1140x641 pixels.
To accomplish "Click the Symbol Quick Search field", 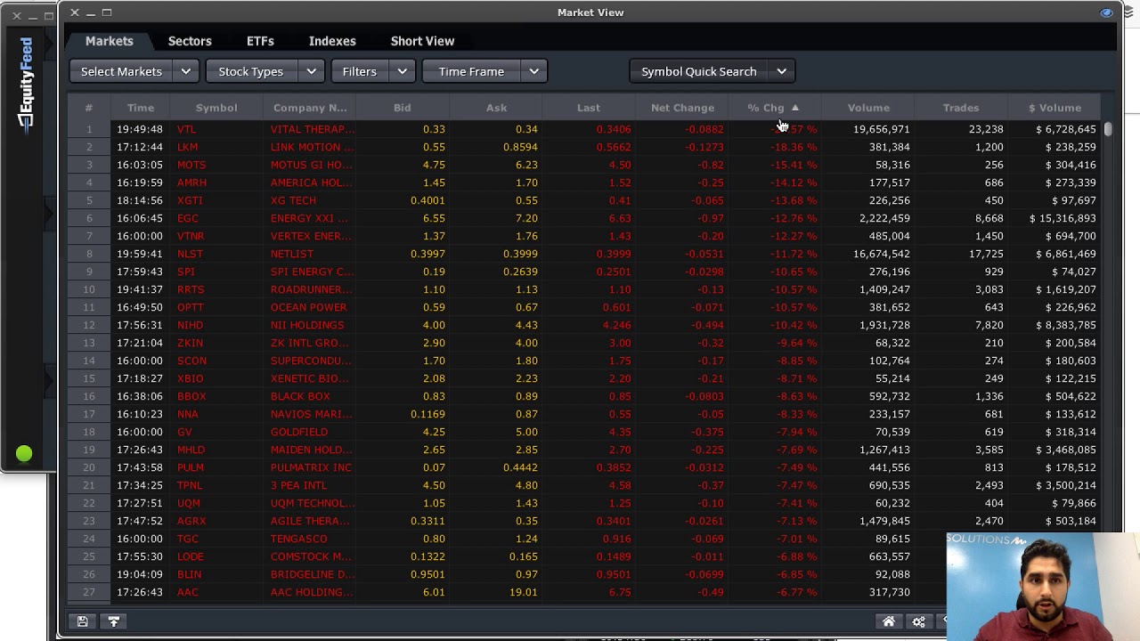I will tap(699, 71).
